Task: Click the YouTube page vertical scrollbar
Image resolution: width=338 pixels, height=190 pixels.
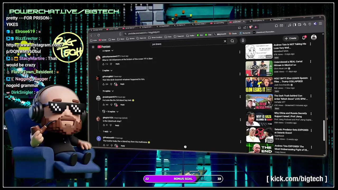Action: tap(325, 131)
